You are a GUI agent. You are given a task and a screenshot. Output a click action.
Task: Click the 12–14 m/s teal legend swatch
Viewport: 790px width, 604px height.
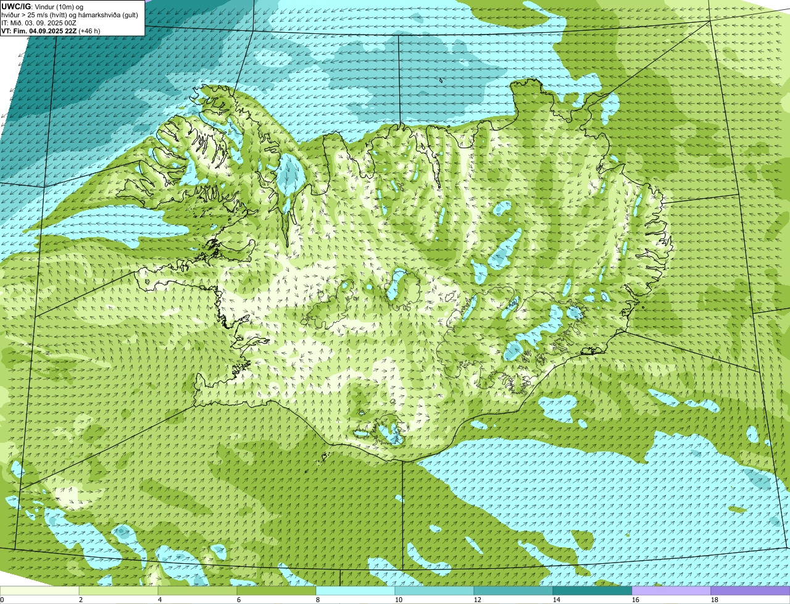click(513, 590)
